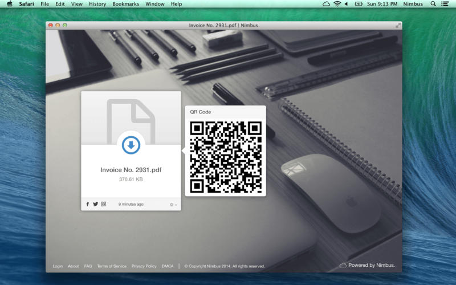Open the gear settings dropdown on file card
This screenshot has width=456, height=285.
tap(173, 205)
